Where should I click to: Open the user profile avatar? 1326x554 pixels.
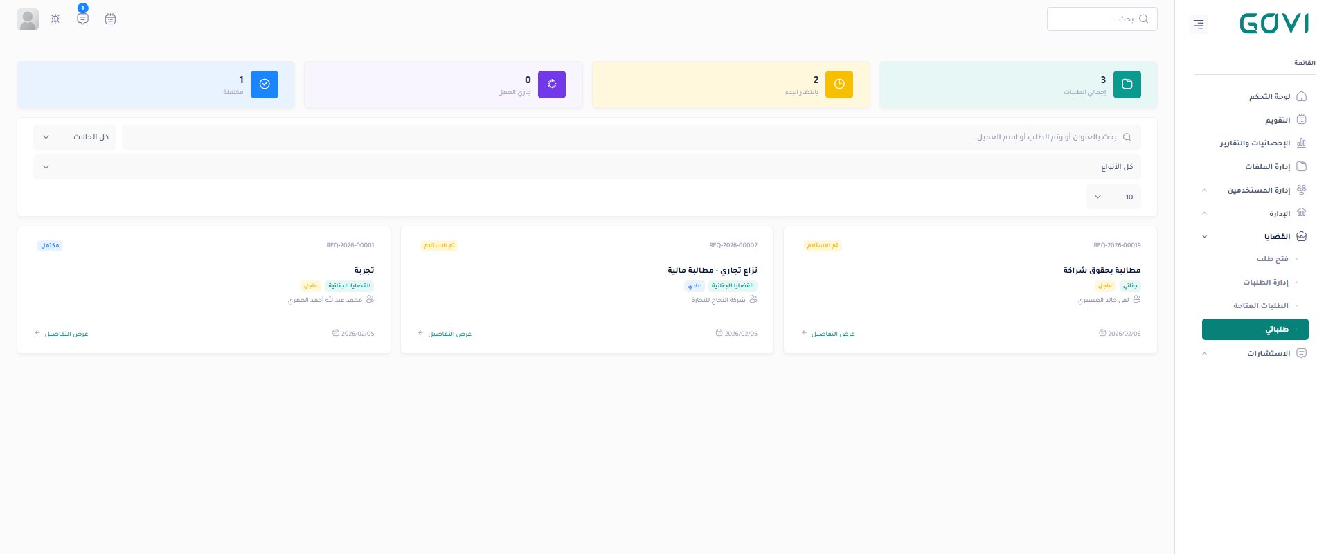[x=28, y=19]
